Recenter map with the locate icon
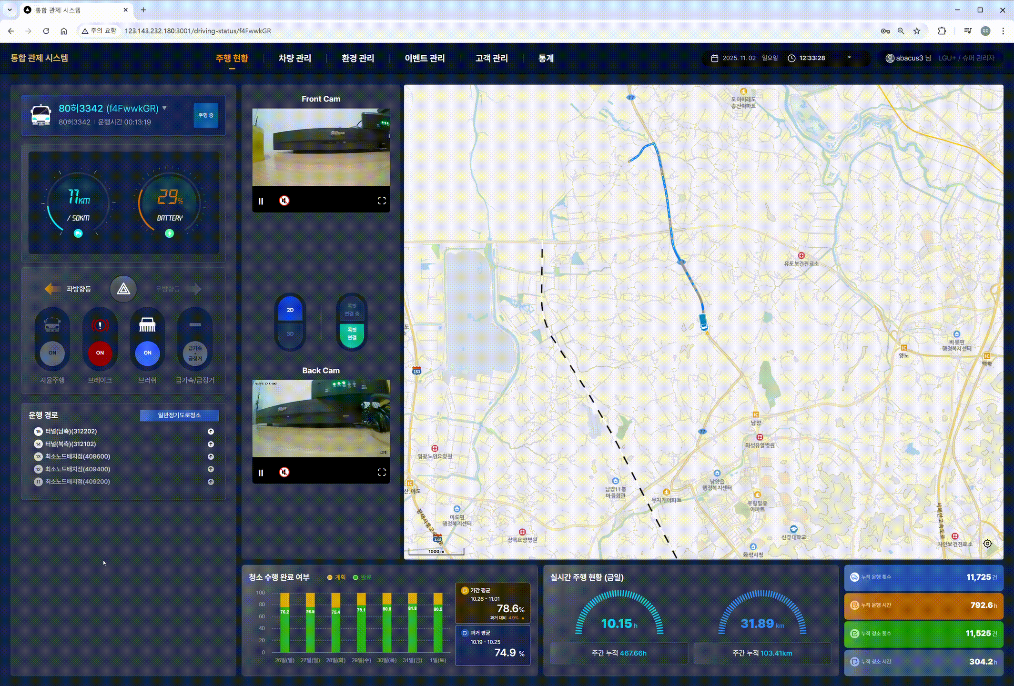 (x=987, y=544)
